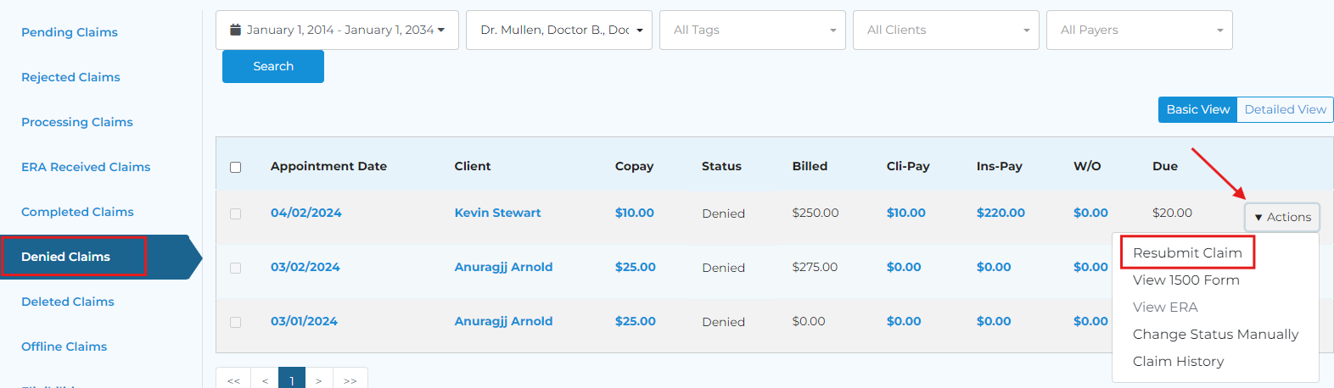Image resolution: width=1334 pixels, height=388 pixels.
Task: Choose Resubmit Claim from actions menu
Action: (1187, 252)
